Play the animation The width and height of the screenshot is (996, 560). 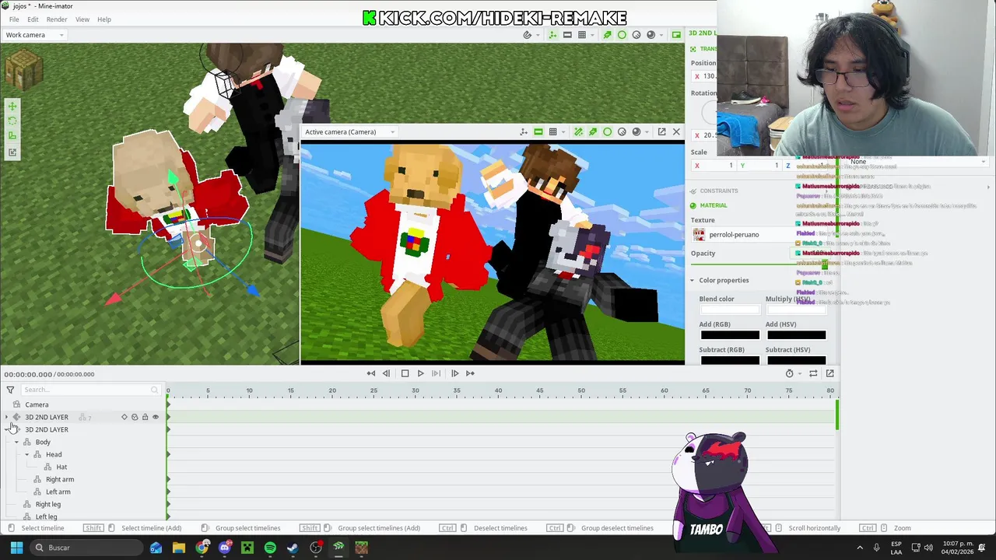pos(420,373)
